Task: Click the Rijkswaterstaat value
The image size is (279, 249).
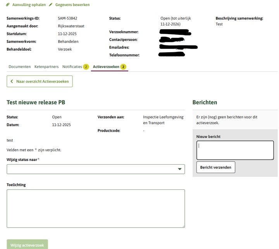Action: coord(71,26)
